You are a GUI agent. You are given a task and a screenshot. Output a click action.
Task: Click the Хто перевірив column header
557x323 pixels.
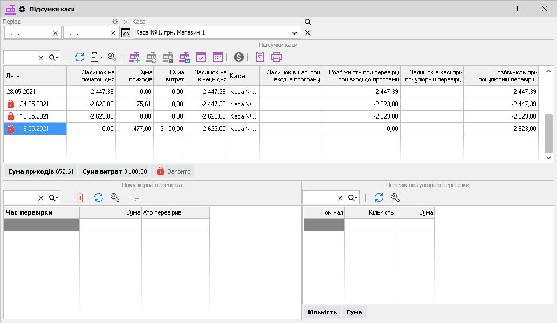(x=175, y=212)
